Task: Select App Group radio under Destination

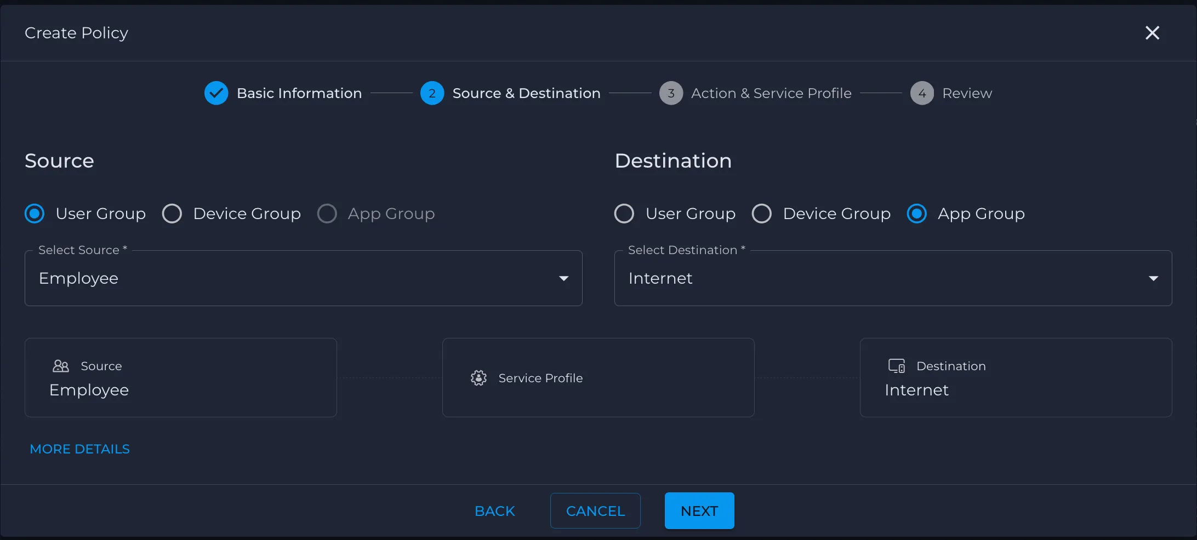Action: [x=917, y=214]
